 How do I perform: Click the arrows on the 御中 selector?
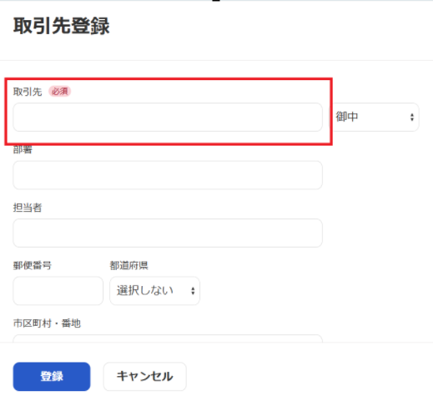coord(412,118)
